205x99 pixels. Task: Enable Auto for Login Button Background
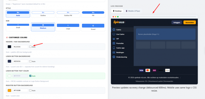[30, 61]
